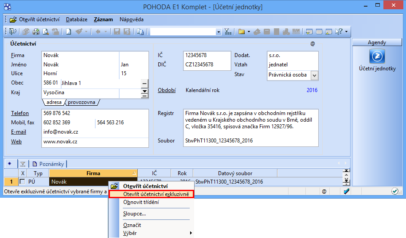Click the blue 2016 year value

tap(312, 90)
